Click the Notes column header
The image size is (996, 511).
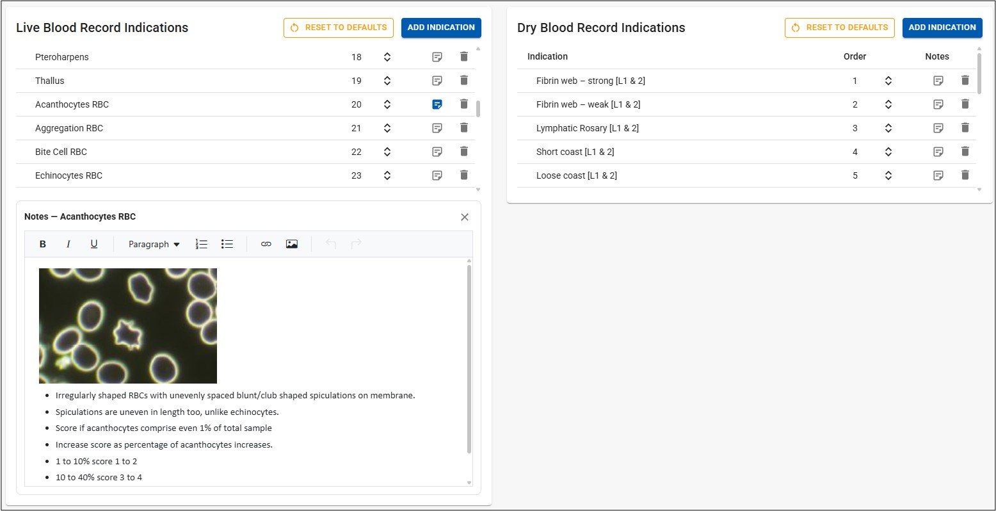coord(937,56)
